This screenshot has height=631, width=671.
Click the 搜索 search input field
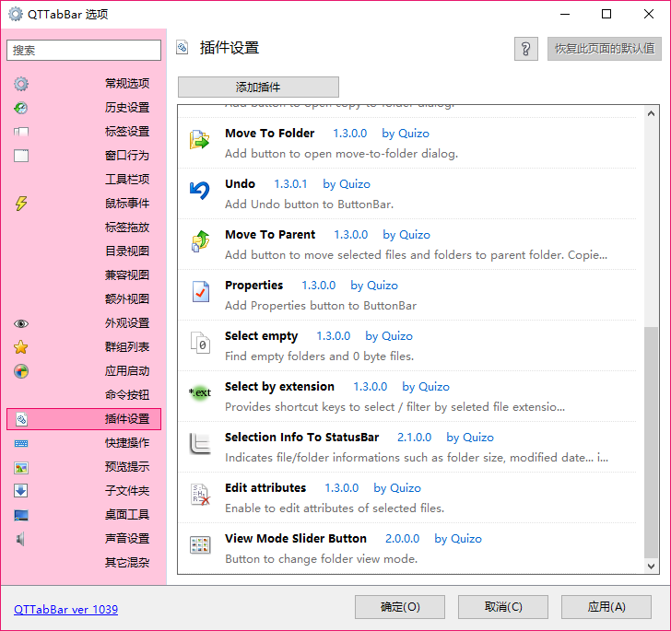(84, 51)
